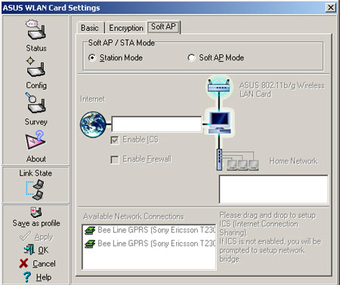This screenshot has width=340, height=285.
Task: Click the Save as profile button label
Action: pos(36,223)
